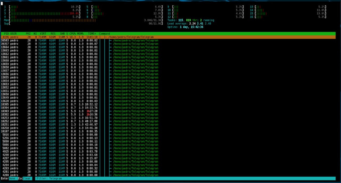
Task: Focus the Filter: Telegram input field
Action: click(x=185, y=178)
